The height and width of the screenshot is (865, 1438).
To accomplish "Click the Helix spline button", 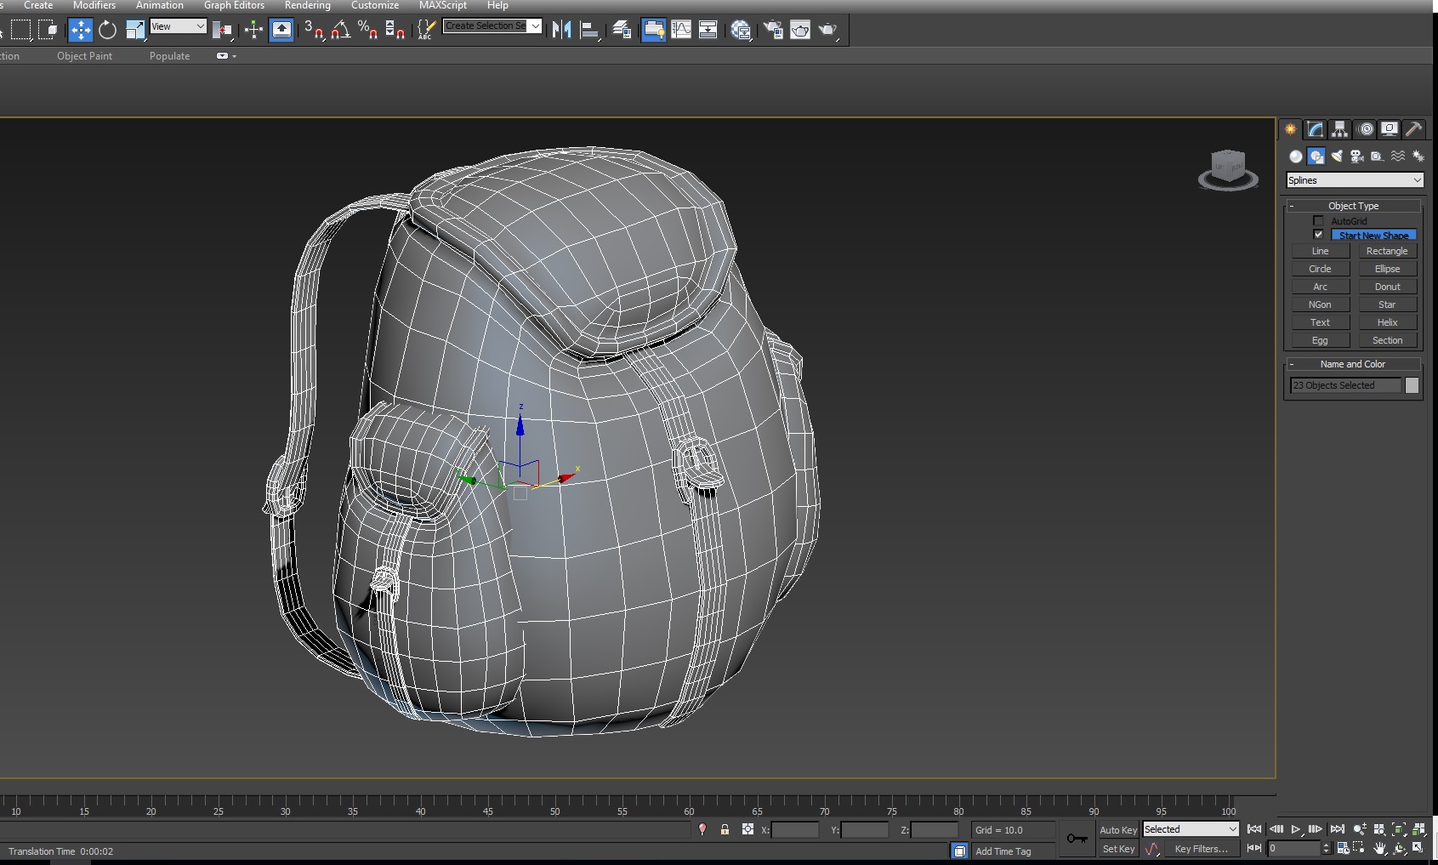I will click(x=1387, y=322).
